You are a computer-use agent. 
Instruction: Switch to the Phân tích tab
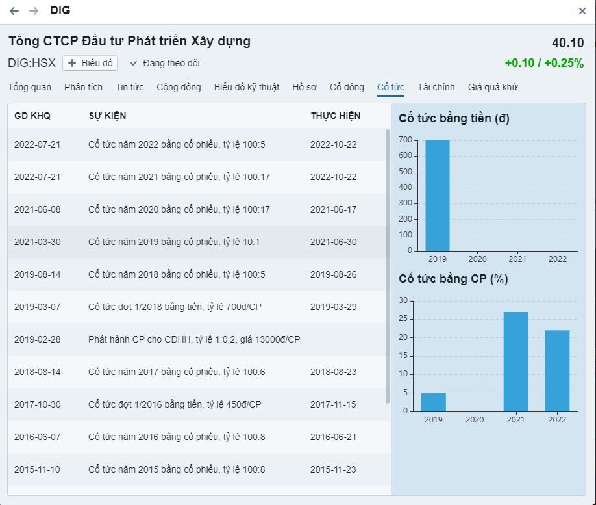(83, 87)
